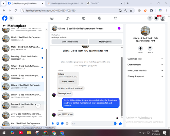Open the account profile avatar menu
The height and width of the screenshot is (136, 170).
[x=163, y=18]
